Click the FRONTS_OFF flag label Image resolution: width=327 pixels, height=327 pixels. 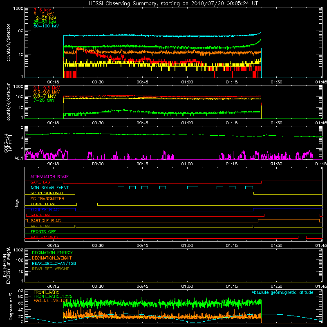[x=43, y=231]
